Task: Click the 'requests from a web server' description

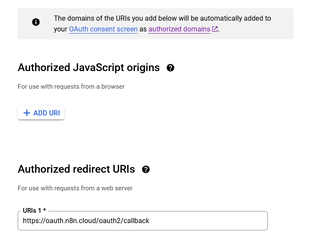Action: point(75,188)
